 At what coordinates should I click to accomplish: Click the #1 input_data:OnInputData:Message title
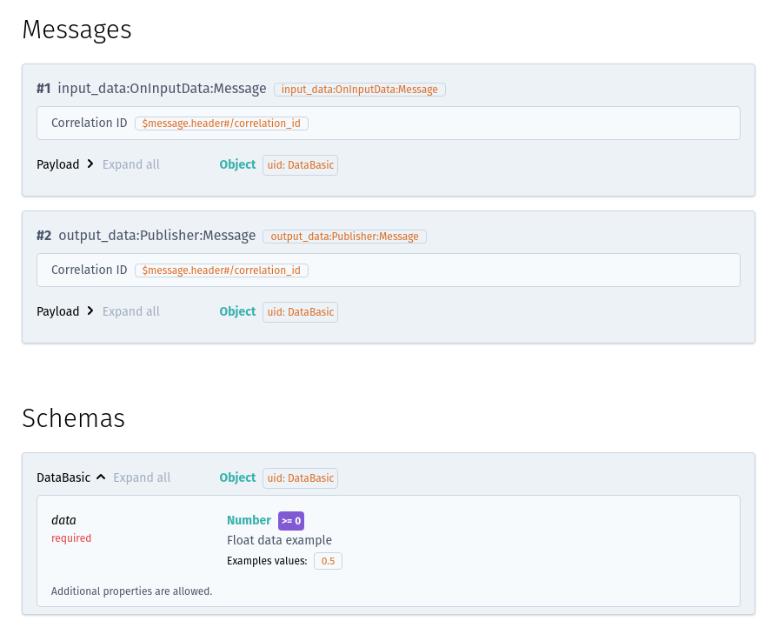[x=151, y=89]
